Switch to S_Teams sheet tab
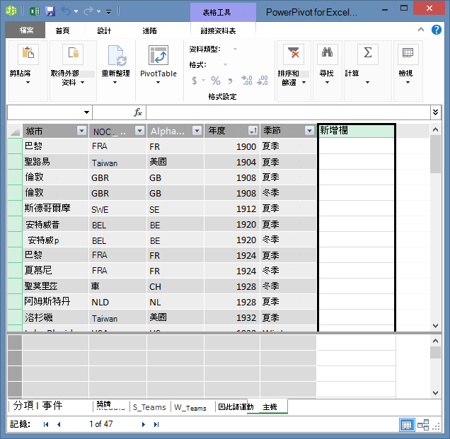This screenshot has height=439, width=450. coord(149,407)
